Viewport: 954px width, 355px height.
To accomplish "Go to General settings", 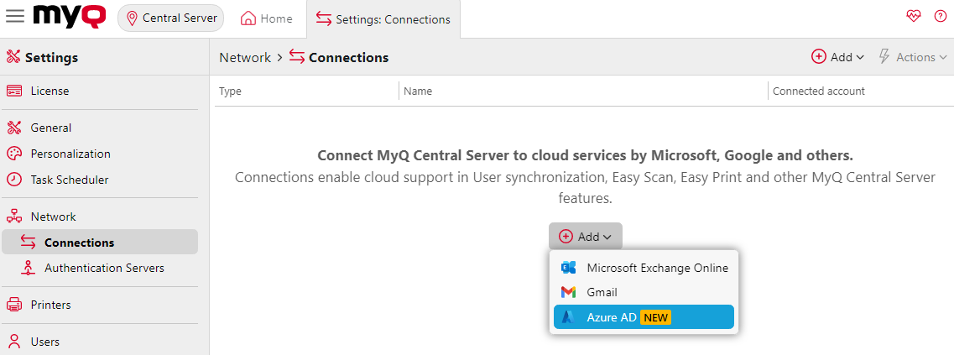I will [x=50, y=128].
